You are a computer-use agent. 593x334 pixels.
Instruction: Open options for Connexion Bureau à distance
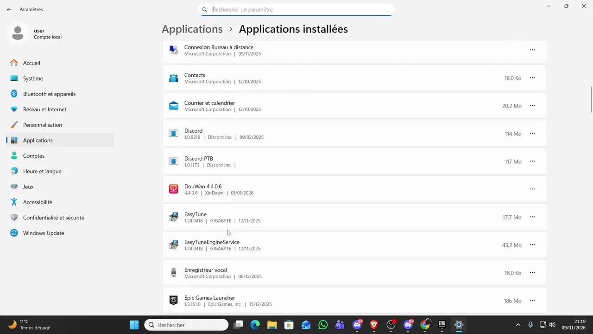(x=532, y=50)
